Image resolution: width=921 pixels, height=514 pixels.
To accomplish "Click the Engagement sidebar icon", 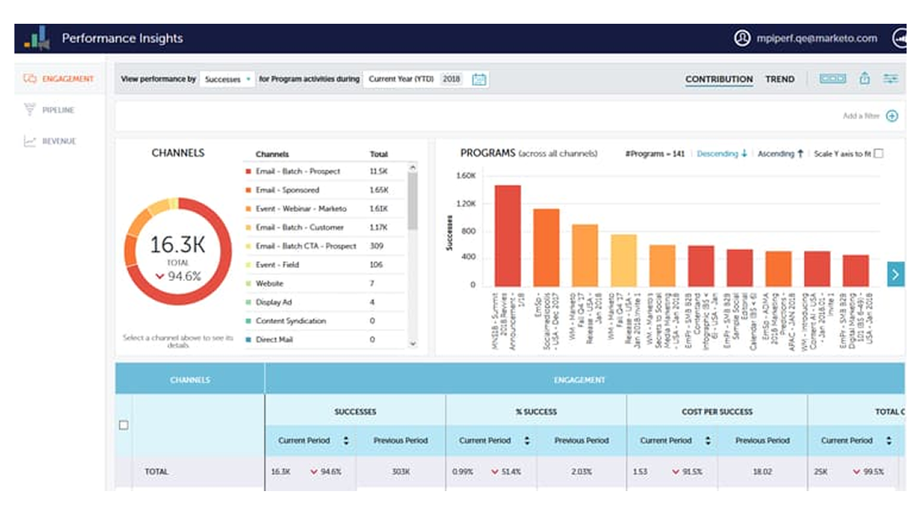I will [x=30, y=79].
